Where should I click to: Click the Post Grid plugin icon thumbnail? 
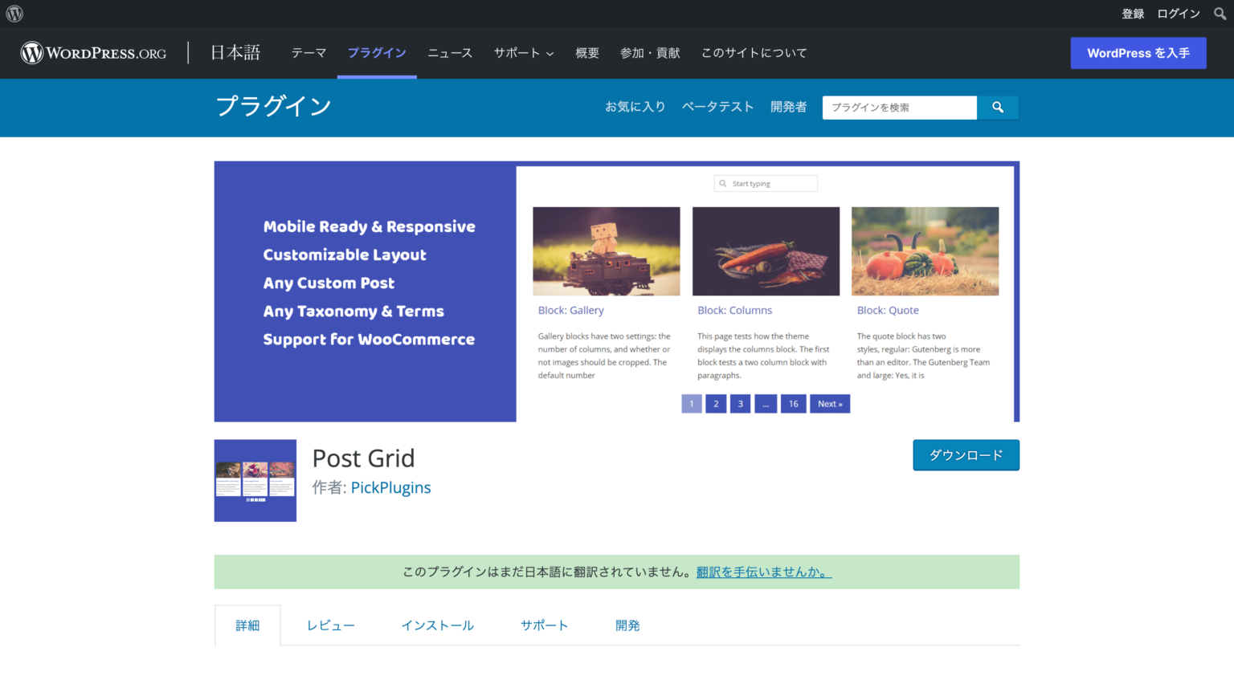click(x=255, y=480)
